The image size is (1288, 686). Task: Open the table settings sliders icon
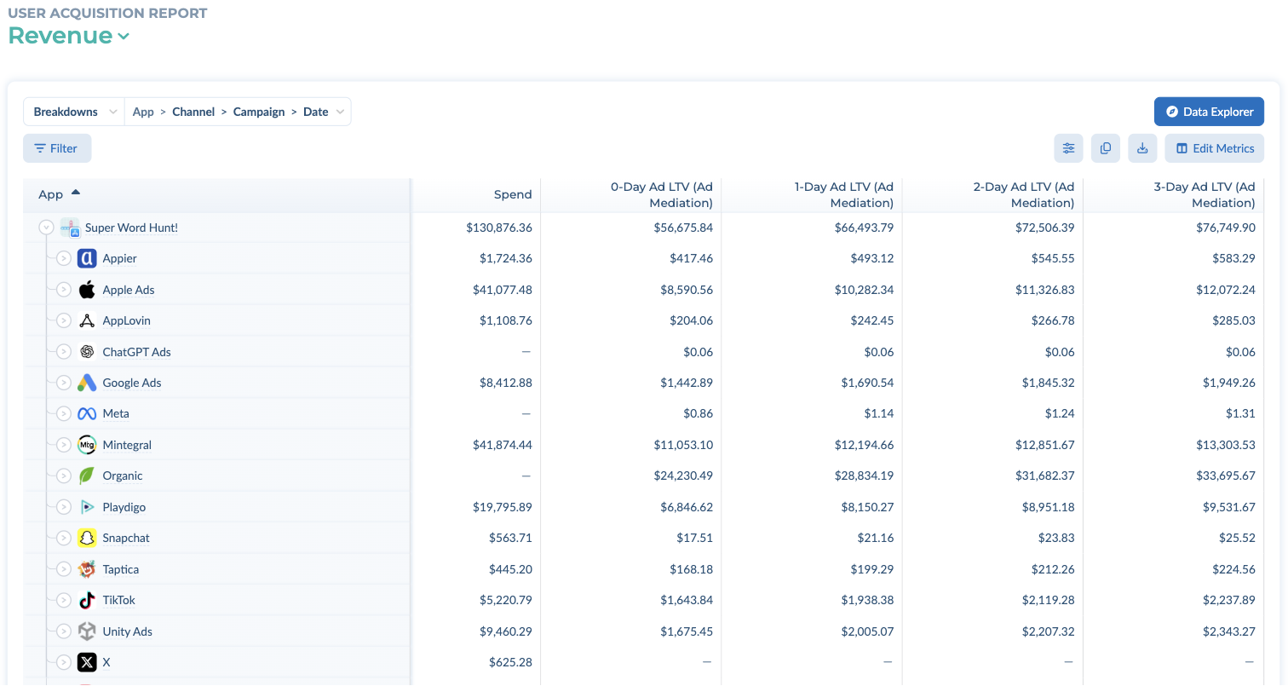1068,148
